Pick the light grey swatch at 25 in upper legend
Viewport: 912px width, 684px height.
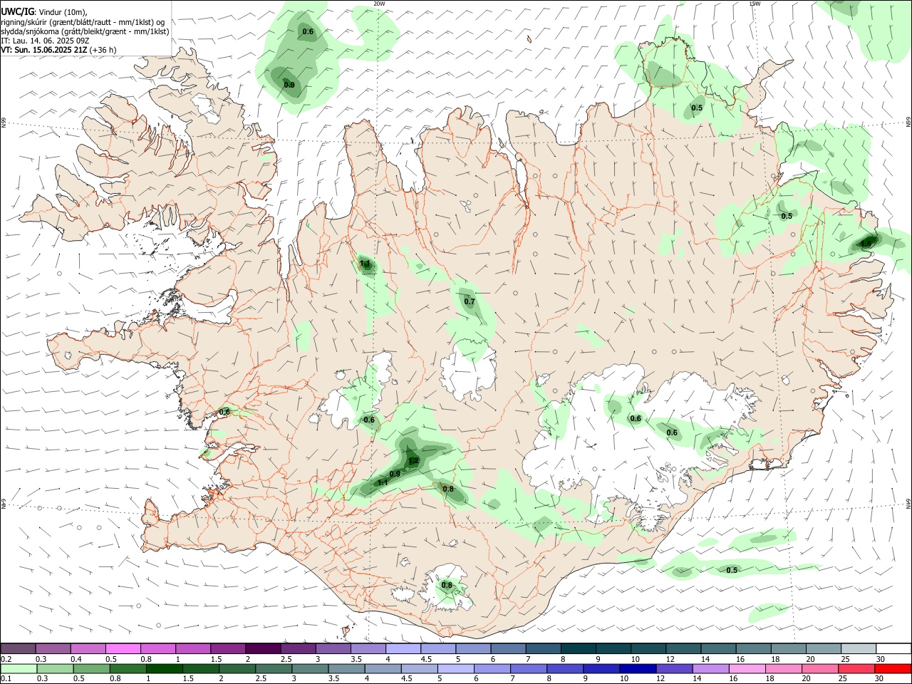tap(858, 648)
